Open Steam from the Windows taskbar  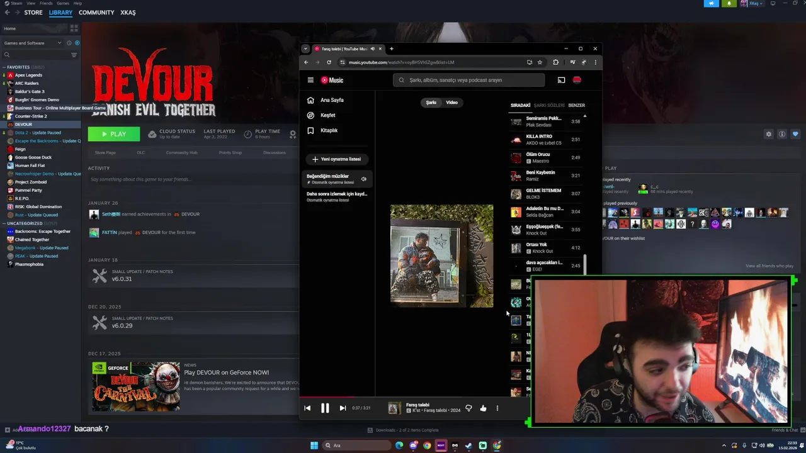468,445
